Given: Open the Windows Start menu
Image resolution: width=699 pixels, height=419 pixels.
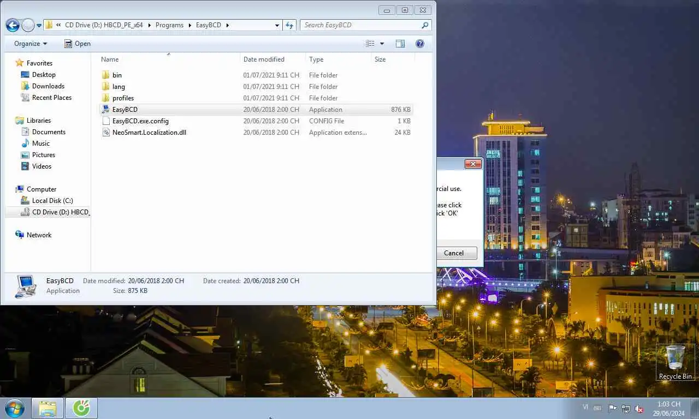Looking at the screenshot, I should coord(15,408).
